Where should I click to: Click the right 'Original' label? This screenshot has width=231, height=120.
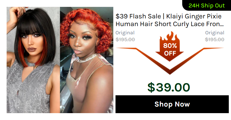click(x=215, y=33)
